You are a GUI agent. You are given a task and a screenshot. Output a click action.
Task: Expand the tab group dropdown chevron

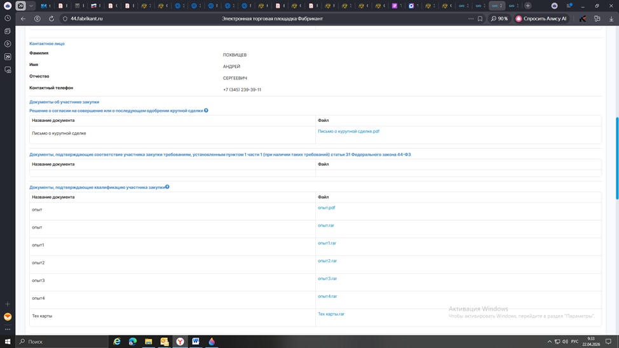tap(31, 6)
